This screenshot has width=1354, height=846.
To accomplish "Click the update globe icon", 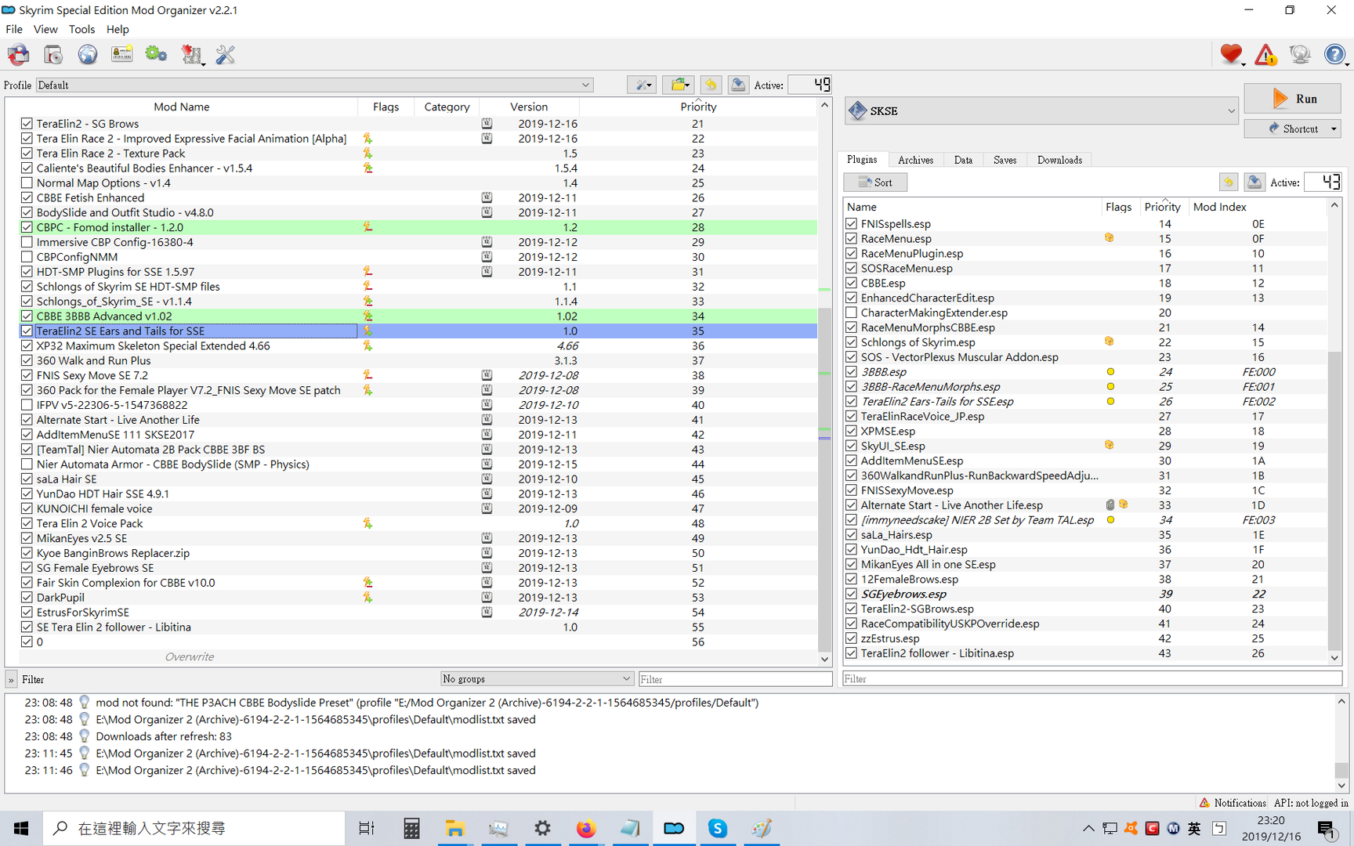I will tap(1300, 54).
